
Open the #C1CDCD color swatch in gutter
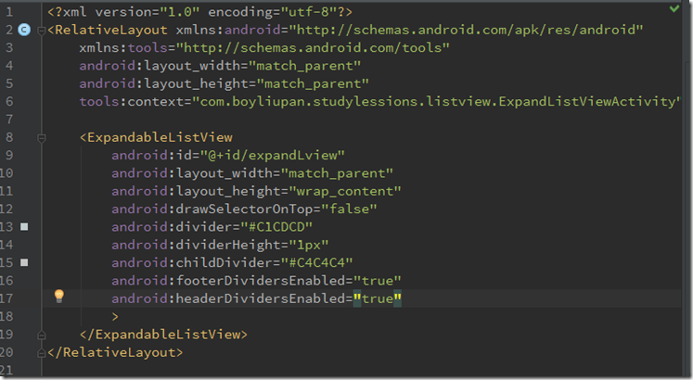[24, 226]
